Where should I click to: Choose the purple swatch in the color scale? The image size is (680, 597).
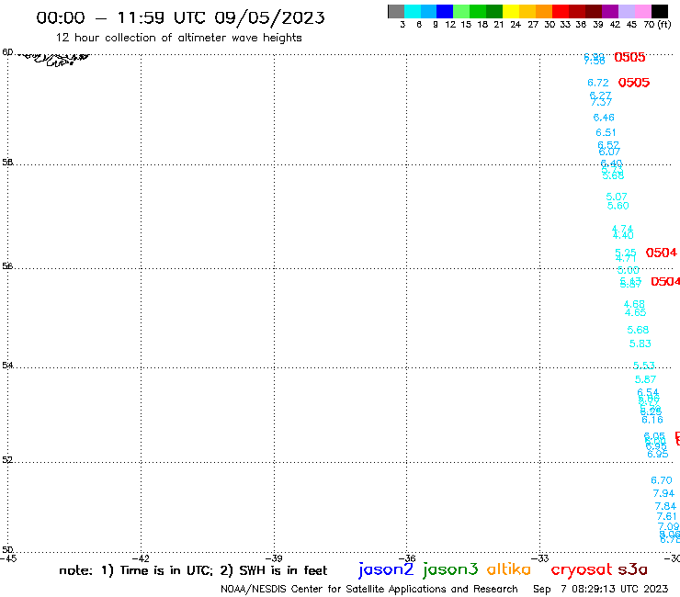609,11
